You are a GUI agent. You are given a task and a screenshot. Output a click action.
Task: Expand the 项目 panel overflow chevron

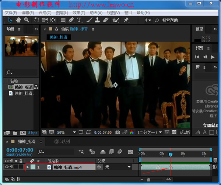click(36, 29)
